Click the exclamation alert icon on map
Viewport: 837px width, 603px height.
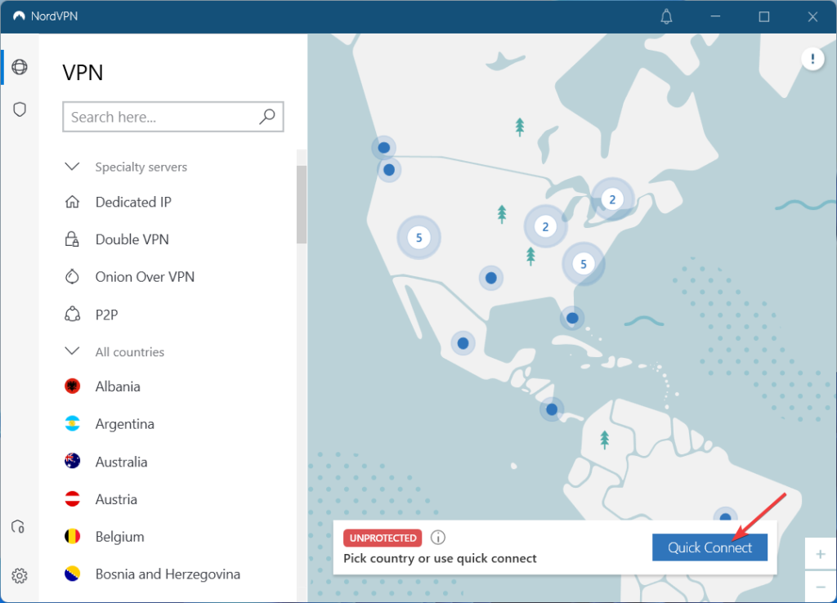(812, 59)
